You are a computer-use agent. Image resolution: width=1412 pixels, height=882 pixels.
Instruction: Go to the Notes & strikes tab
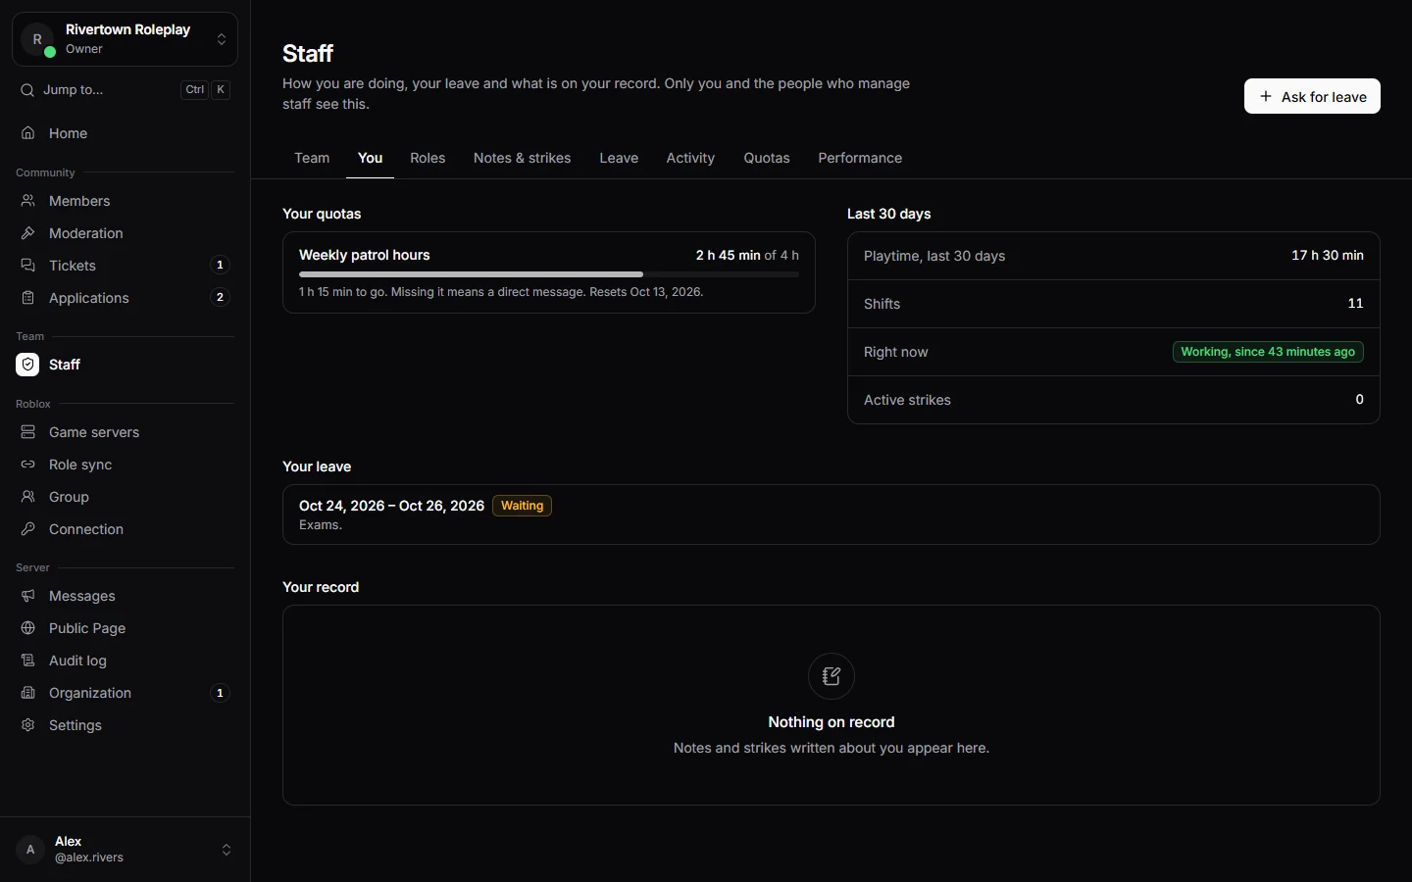click(x=523, y=158)
